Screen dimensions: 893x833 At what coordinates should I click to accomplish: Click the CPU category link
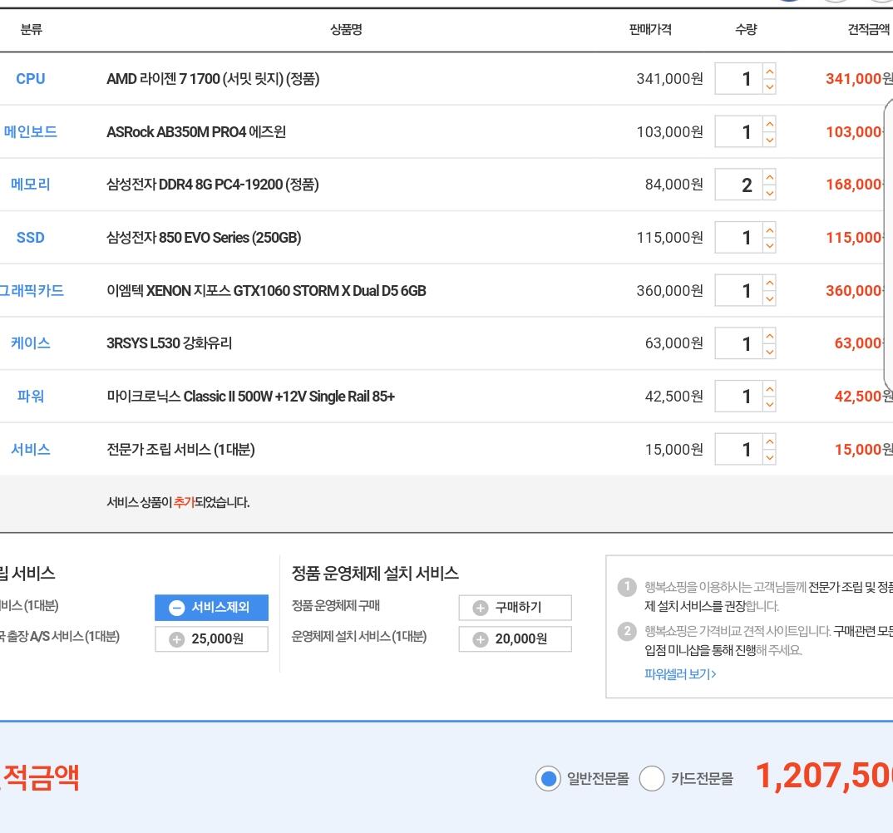tap(31, 79)
